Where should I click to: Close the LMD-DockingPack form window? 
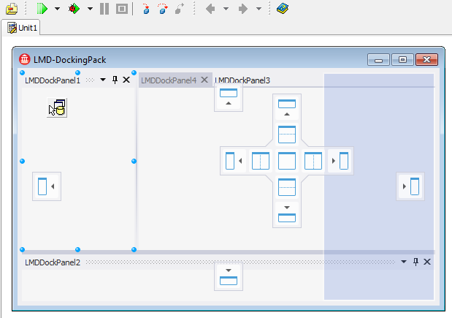pos(426,60)
